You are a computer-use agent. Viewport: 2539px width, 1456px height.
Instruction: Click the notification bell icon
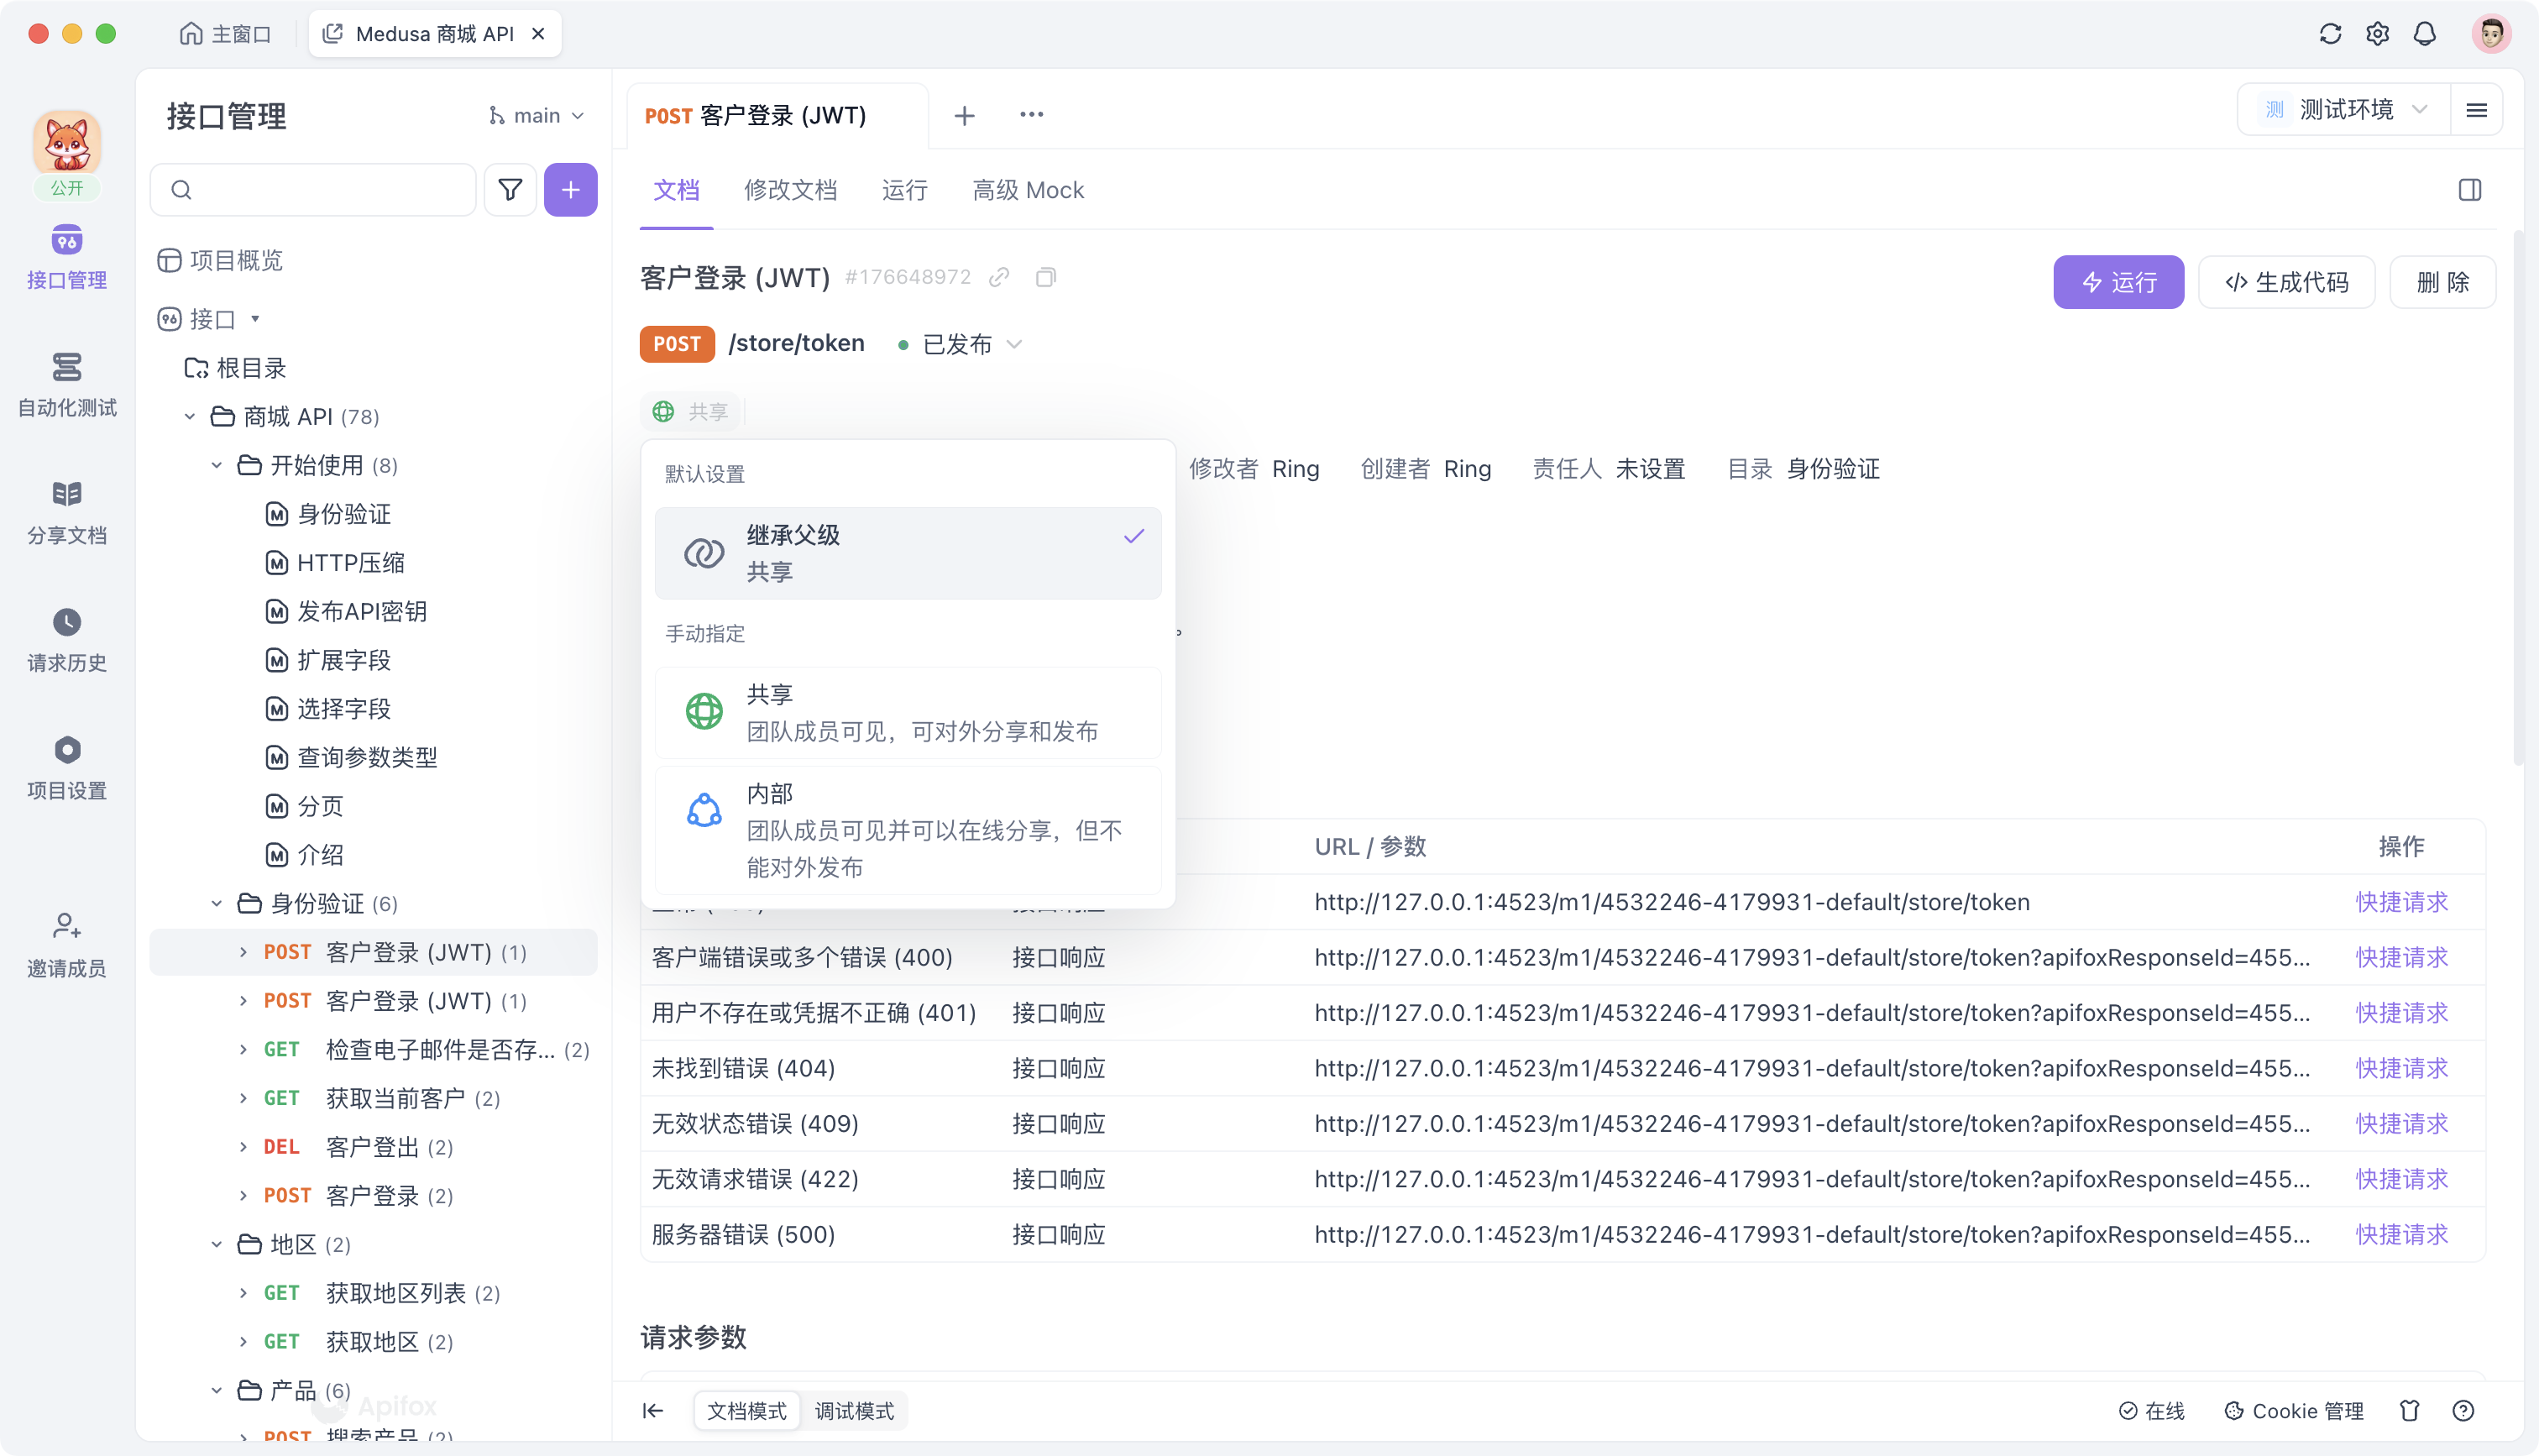[2425, 33]
